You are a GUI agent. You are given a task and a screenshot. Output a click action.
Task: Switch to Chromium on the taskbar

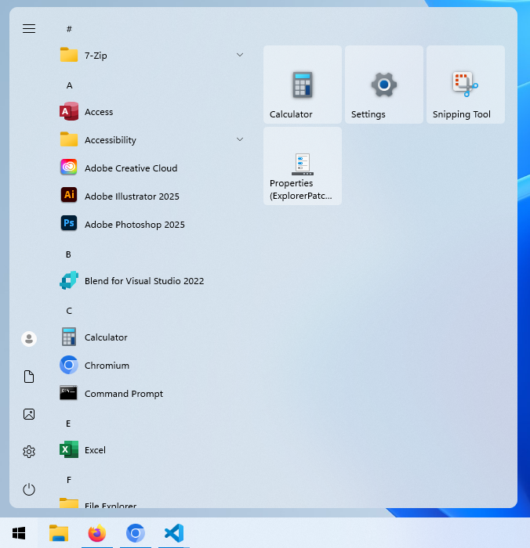click(x=136, y=533)
